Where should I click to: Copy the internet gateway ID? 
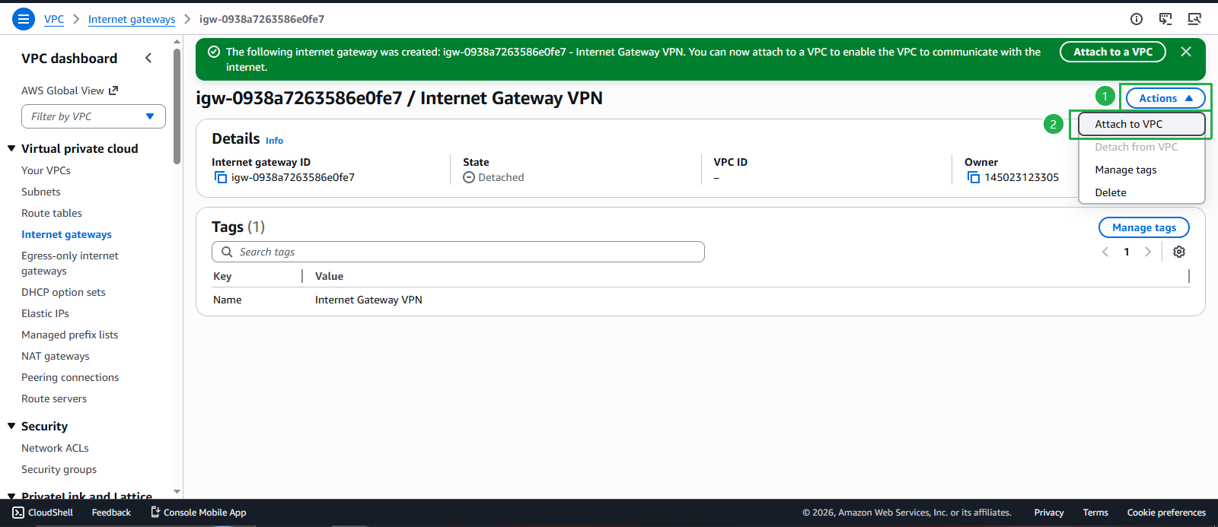pos(221,177)
